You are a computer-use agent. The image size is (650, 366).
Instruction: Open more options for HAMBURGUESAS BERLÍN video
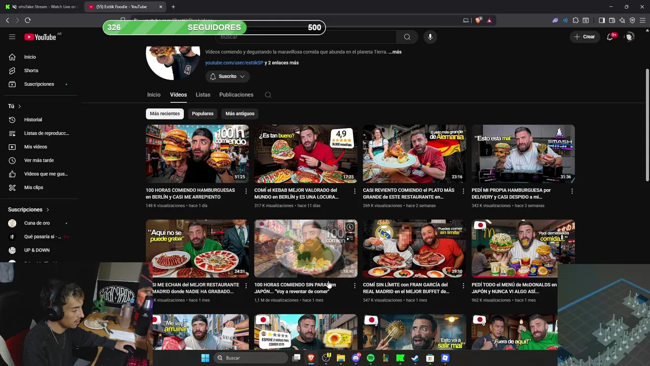click(246, 191)
